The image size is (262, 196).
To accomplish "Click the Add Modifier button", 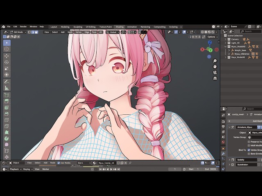I will coord(244,121).
